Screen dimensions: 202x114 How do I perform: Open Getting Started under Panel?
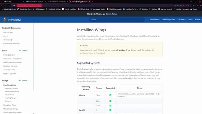coord(9,55)
